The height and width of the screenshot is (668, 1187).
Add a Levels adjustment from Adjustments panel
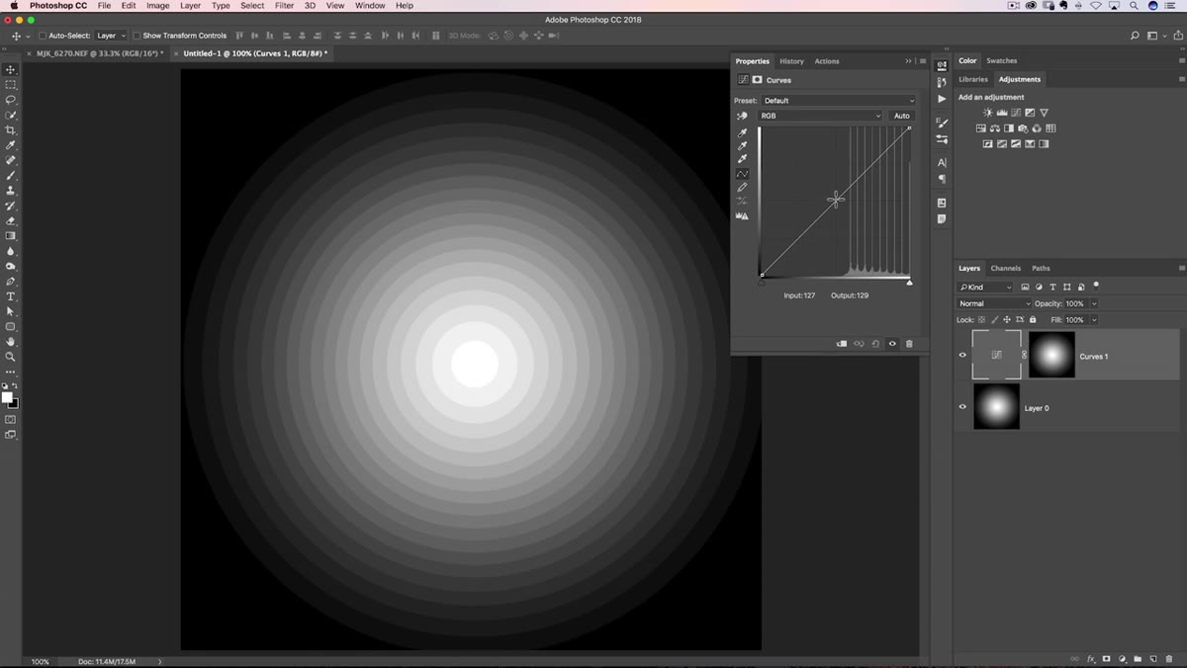point(1002,113)
